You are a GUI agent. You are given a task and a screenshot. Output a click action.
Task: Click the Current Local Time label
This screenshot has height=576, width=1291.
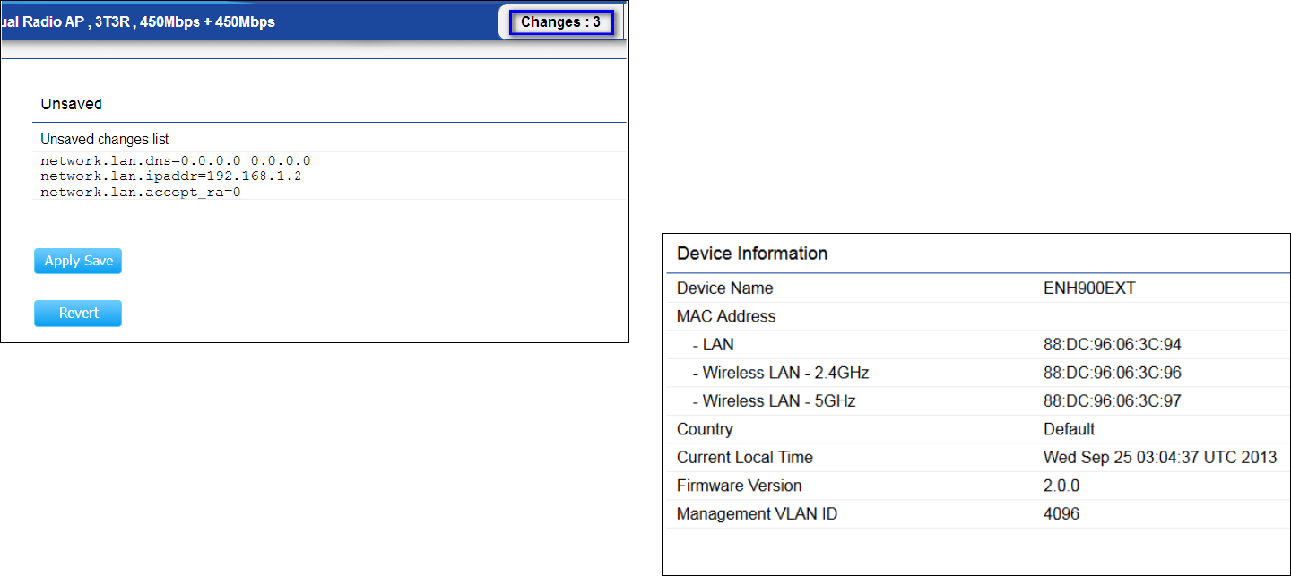coord(745,457)
